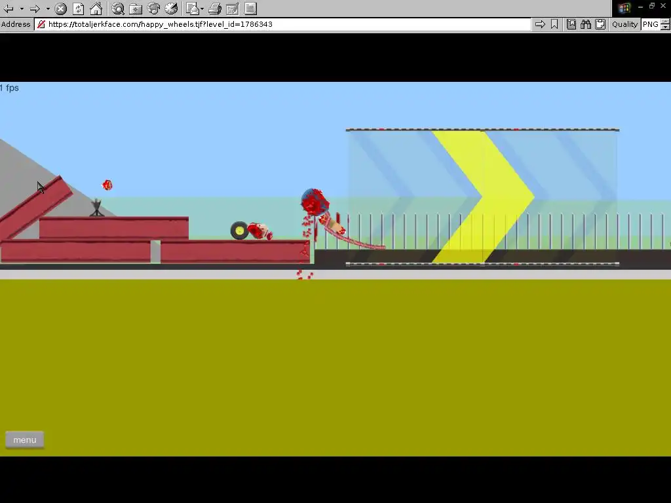
Task: Expand the Mail dropdown arrow
Action: pyautogui.click(x=202, y=9)
